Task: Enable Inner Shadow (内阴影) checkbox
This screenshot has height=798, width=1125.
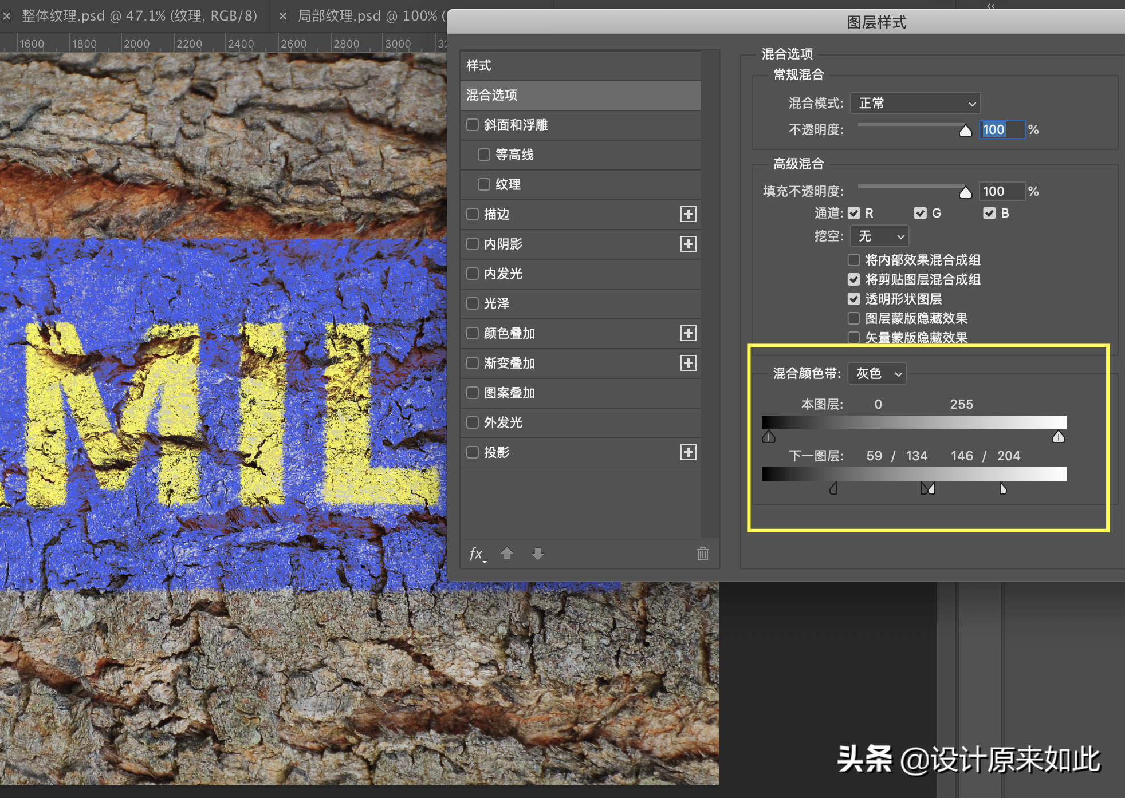Action: click(x=473, y=244)
